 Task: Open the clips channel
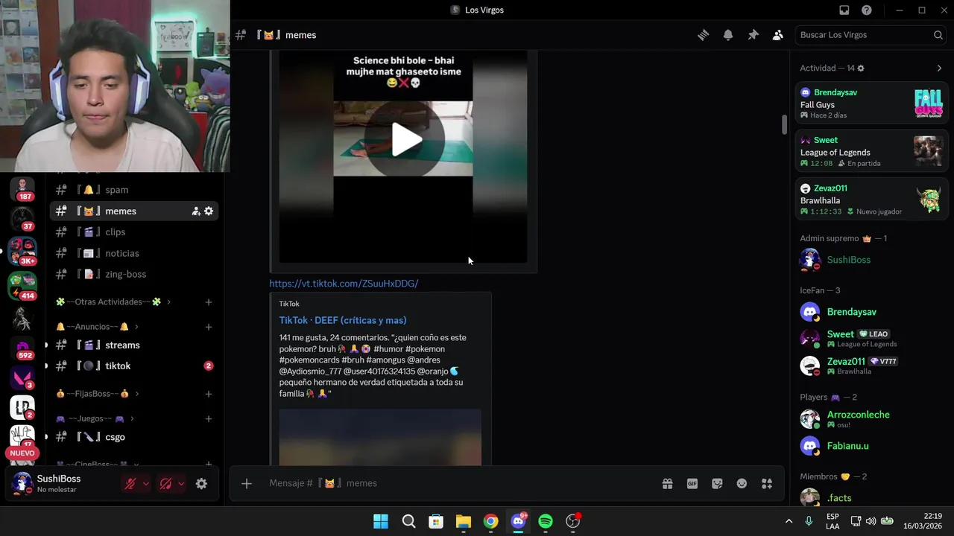(x=134, y=232)
